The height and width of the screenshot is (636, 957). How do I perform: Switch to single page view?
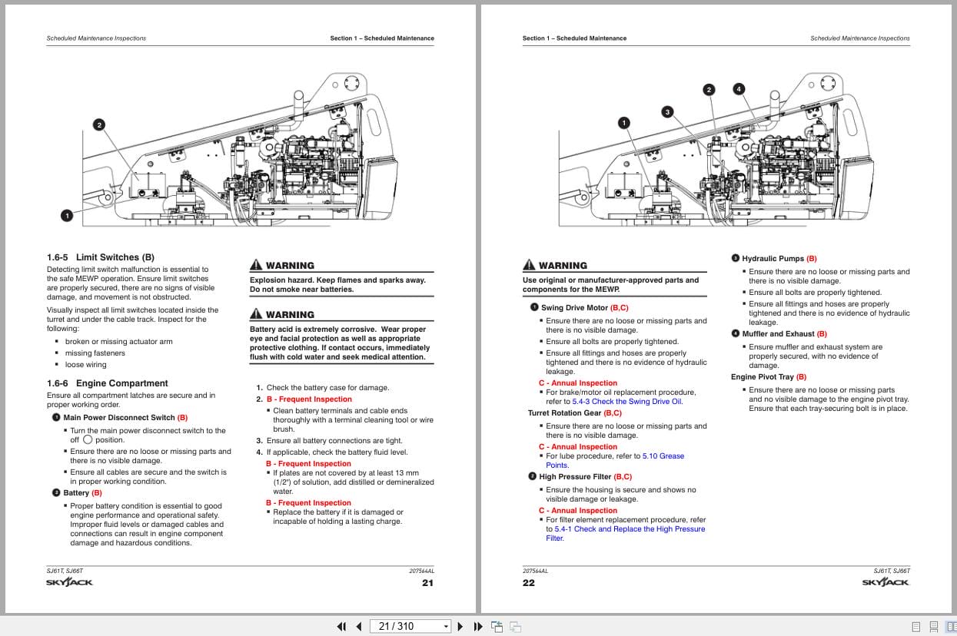coord(916,626)
